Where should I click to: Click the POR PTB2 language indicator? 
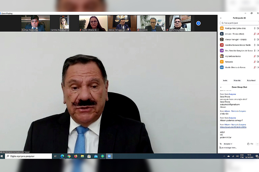coord(242,156)
